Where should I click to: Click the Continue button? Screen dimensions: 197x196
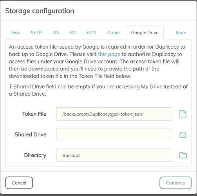pyautogui.click(x=175, y=183)
